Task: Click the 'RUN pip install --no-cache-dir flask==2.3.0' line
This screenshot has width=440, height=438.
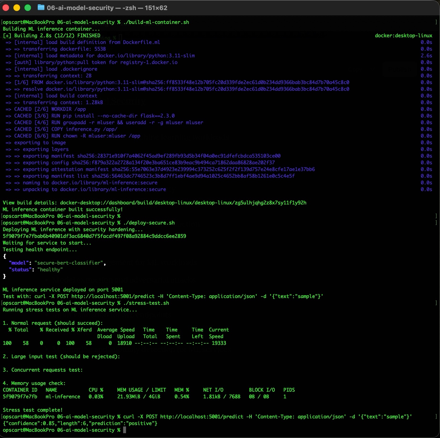Action: (x=90, y=116)
